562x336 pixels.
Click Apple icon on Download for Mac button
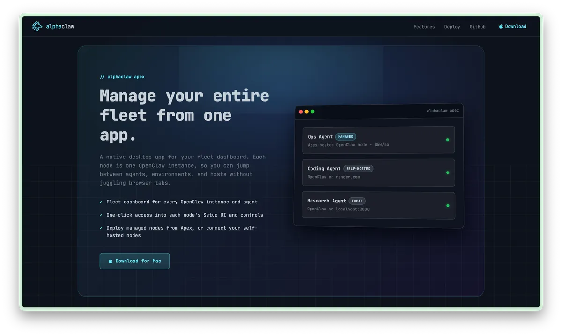[111, 261]
